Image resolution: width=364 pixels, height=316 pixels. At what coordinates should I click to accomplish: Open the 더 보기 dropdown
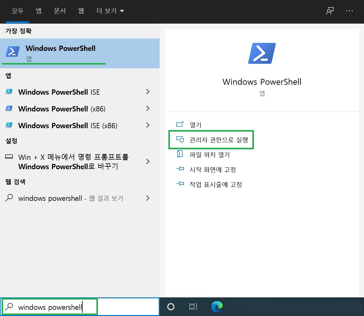pos(110,11)
